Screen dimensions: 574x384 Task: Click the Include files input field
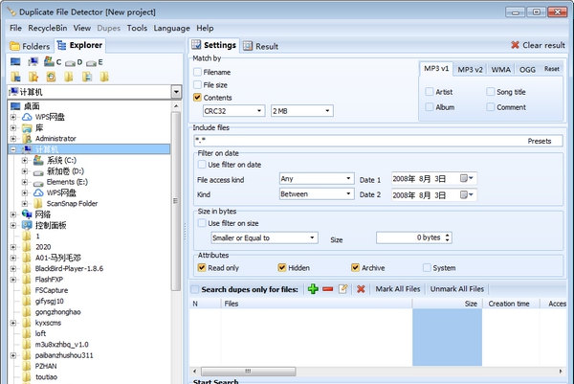(354, 141)
